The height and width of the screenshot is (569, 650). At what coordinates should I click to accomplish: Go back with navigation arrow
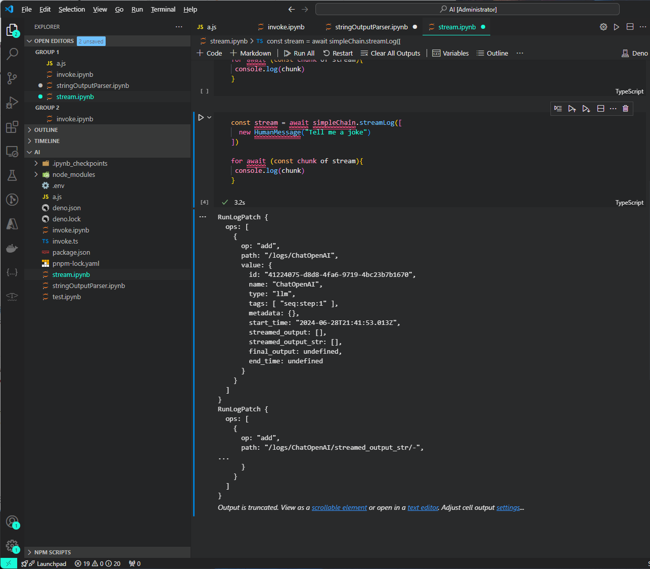click(x=292, y=9)
